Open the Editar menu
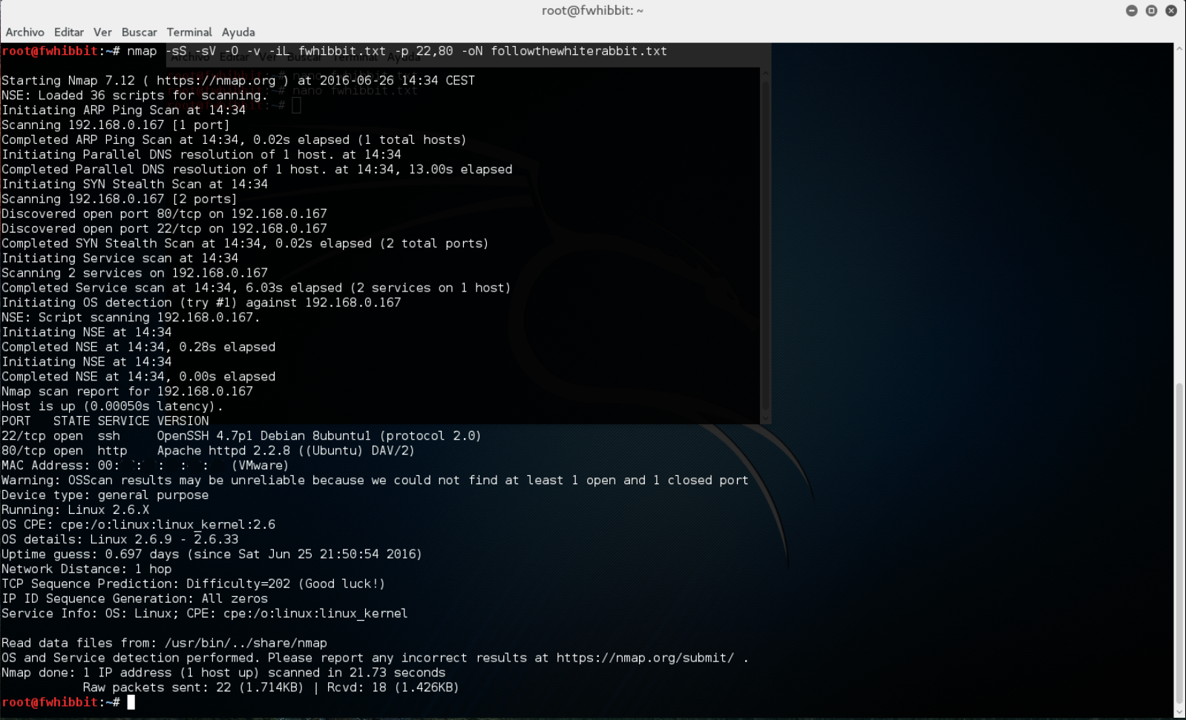Viewport: 1186px width, 720px height. [69, 32]
